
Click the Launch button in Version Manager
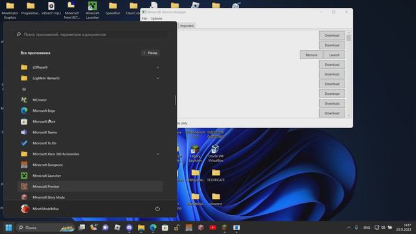tap(334, 55)
